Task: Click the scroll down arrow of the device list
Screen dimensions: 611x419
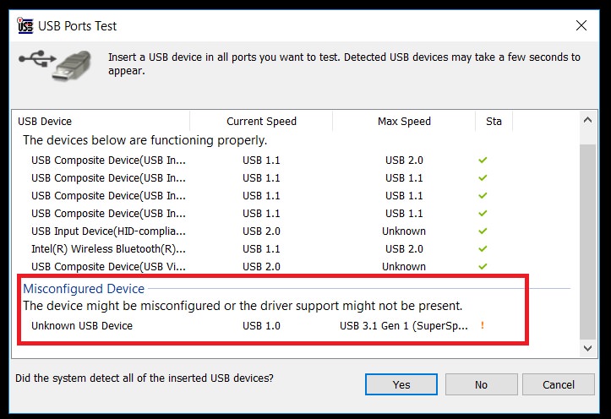Action: (x=587, y=348)
